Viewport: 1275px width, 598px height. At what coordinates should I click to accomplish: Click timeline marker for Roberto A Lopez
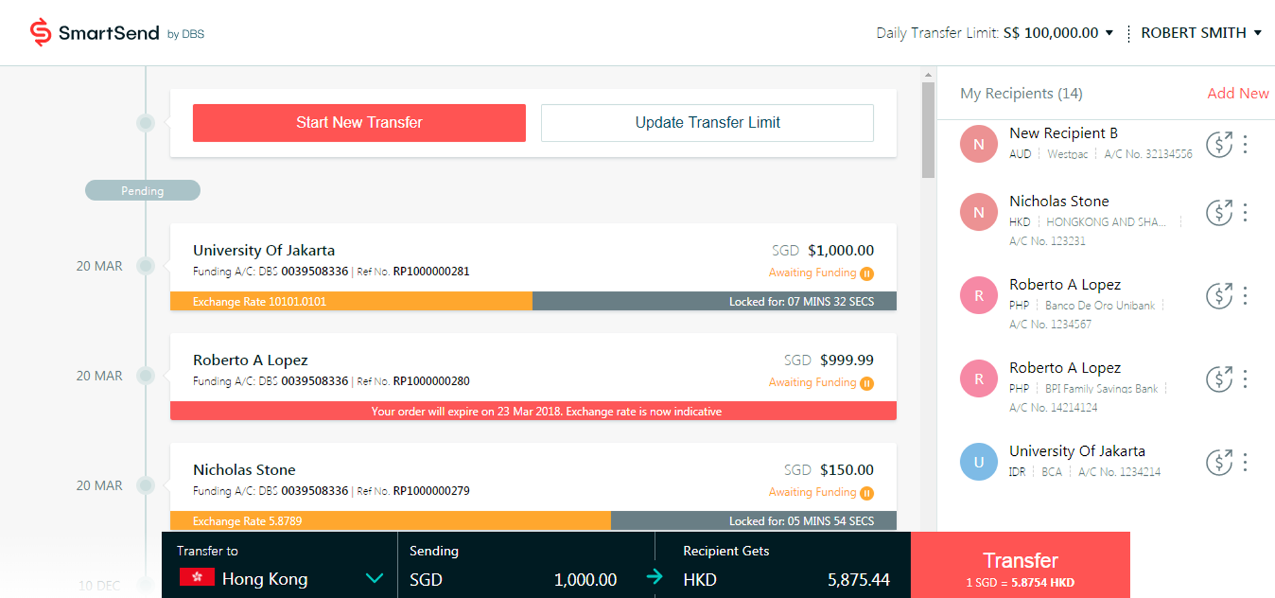146,376
